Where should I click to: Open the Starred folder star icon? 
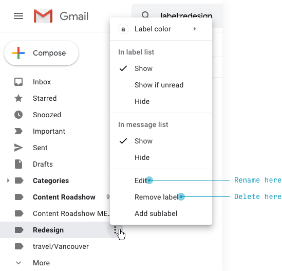18,98
